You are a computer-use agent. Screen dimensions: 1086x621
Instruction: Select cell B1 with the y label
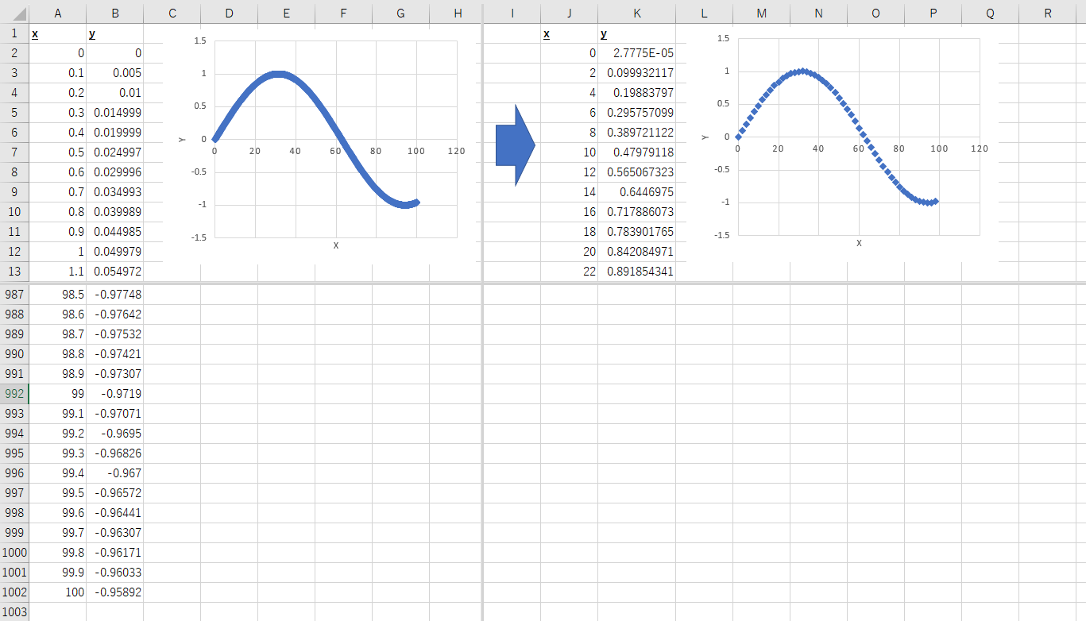coord(114,33)
